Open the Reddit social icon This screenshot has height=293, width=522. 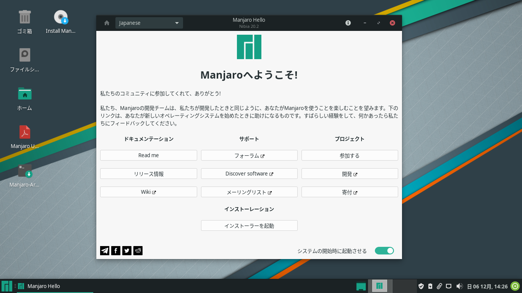(138, 251)
